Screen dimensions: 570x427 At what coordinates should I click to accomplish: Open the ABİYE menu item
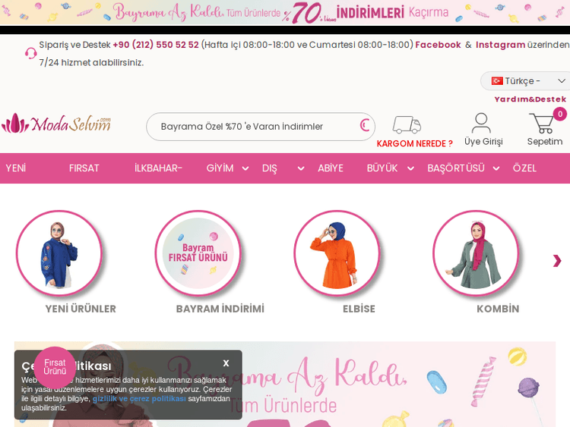pos(331,168)
